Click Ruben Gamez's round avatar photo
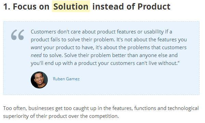205x123 pixels. [39, 80]
